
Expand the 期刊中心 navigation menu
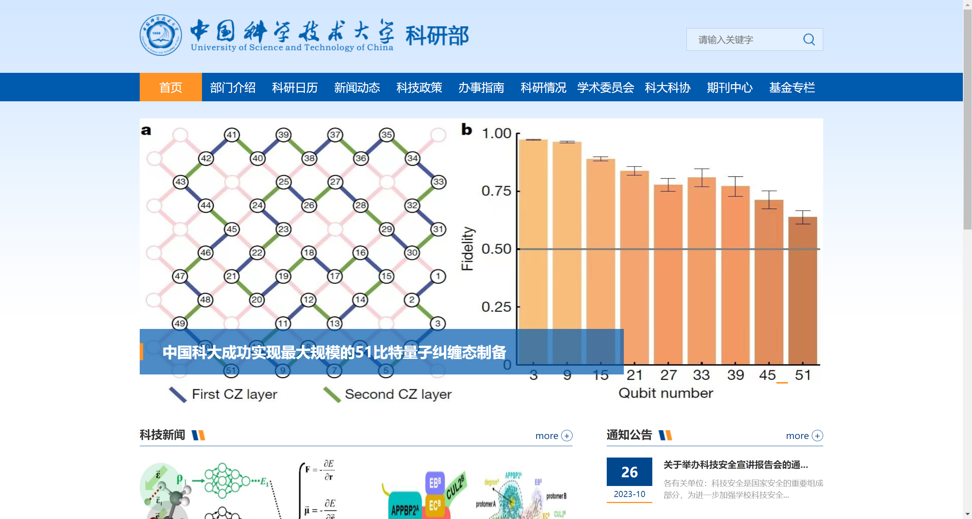730,87
